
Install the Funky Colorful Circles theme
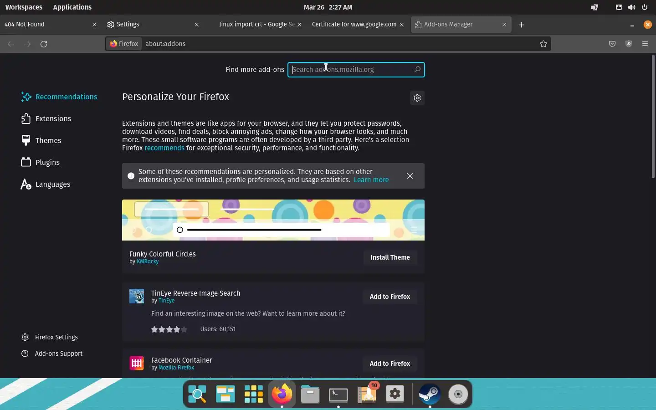(390, 257)
